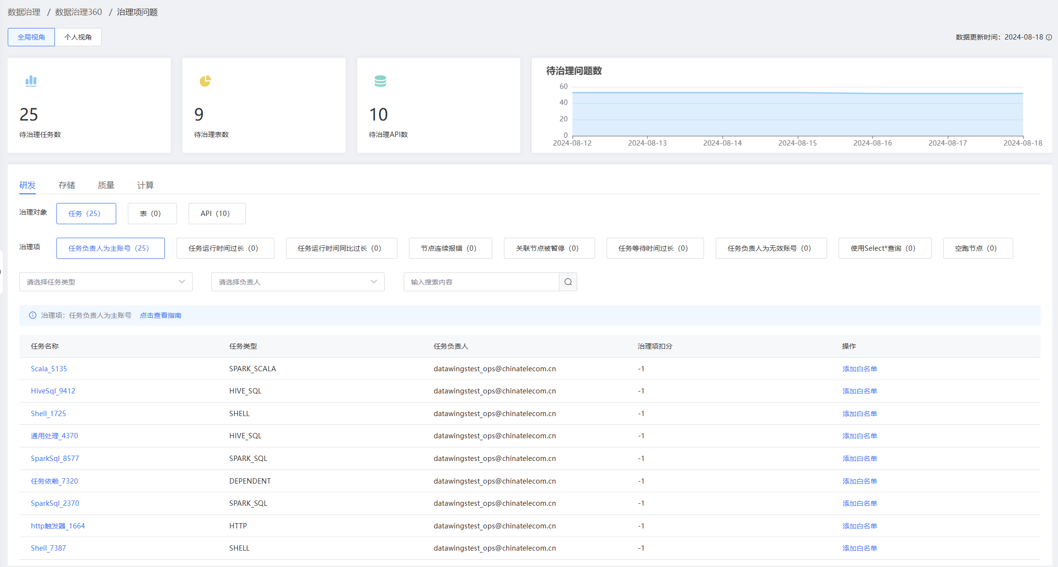
Task: Select 任务 (25) as 治理对象
Action: [86, 214]
